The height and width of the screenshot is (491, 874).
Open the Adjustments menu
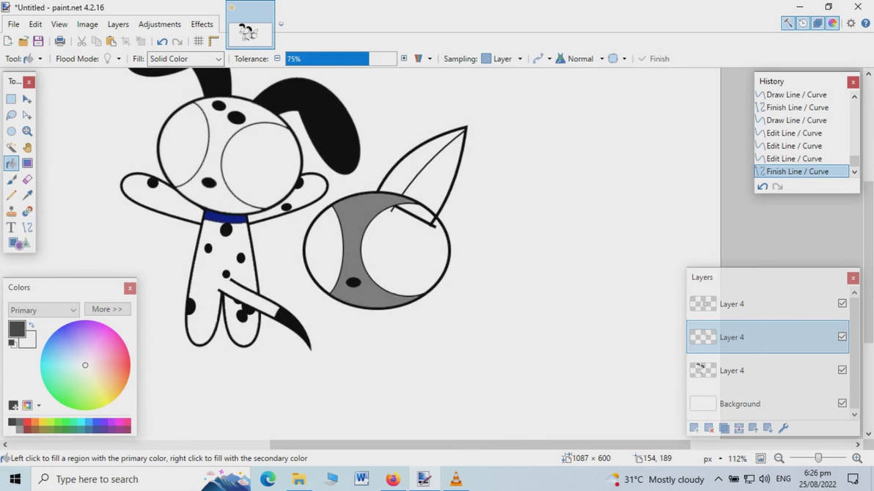[159, 24]
